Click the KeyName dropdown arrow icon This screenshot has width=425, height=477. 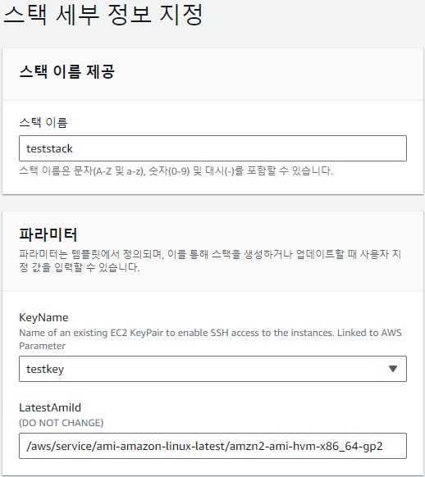(x=393, y=369)
